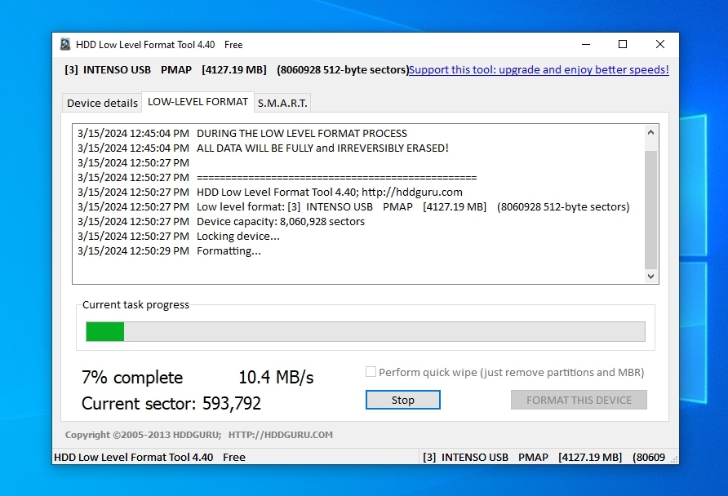The height and width of the screenshot is (496, 728).
Task: Click the HDD tool app icon in title bar
Action: (65, 45)
